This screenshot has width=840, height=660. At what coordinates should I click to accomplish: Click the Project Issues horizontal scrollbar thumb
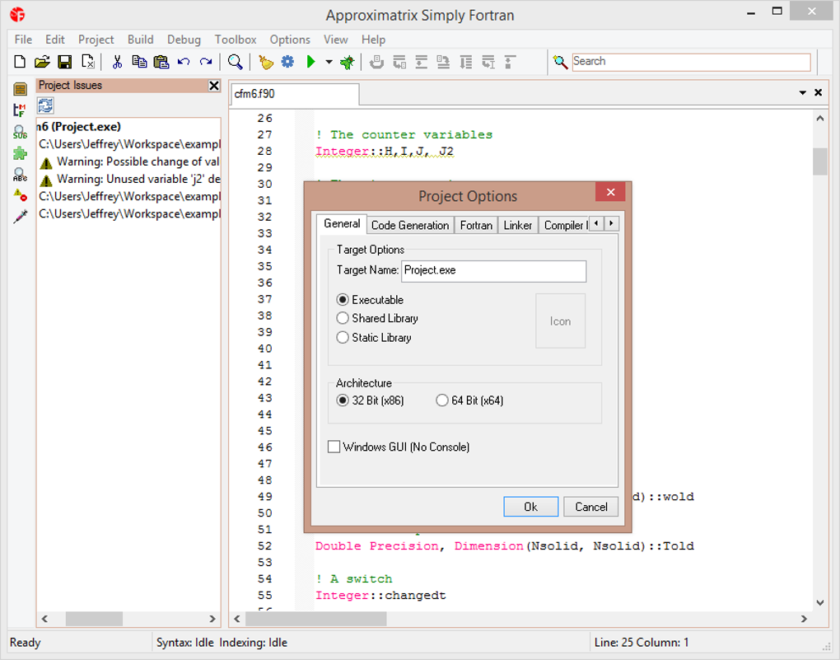tap(94, 619)
